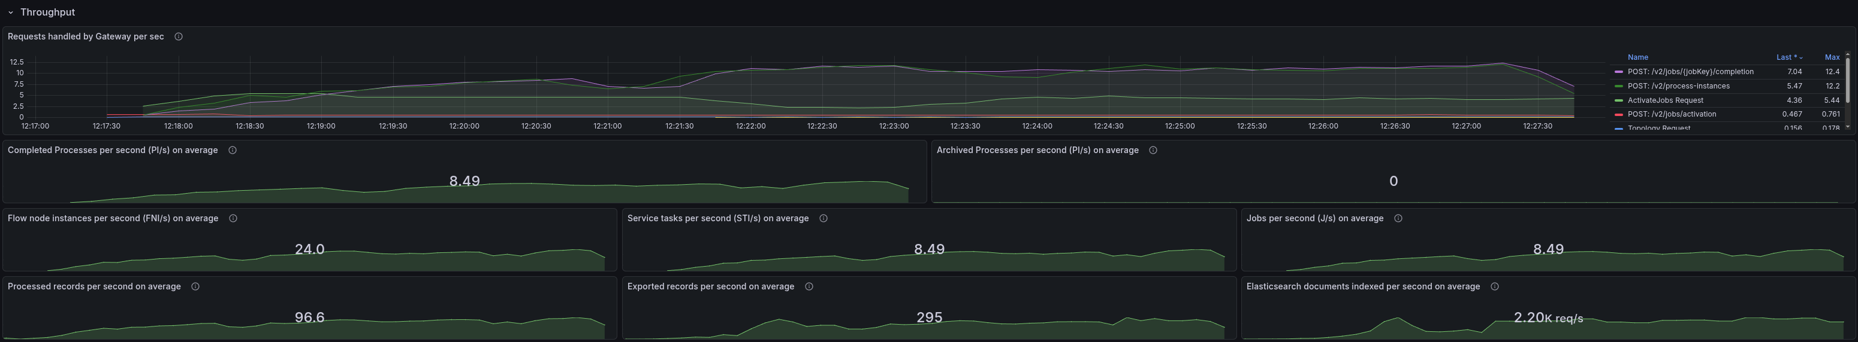Click info icon for Requests handled by Gateway
The width and height of the screenshot is (1858, 342).
pos(178,36)
